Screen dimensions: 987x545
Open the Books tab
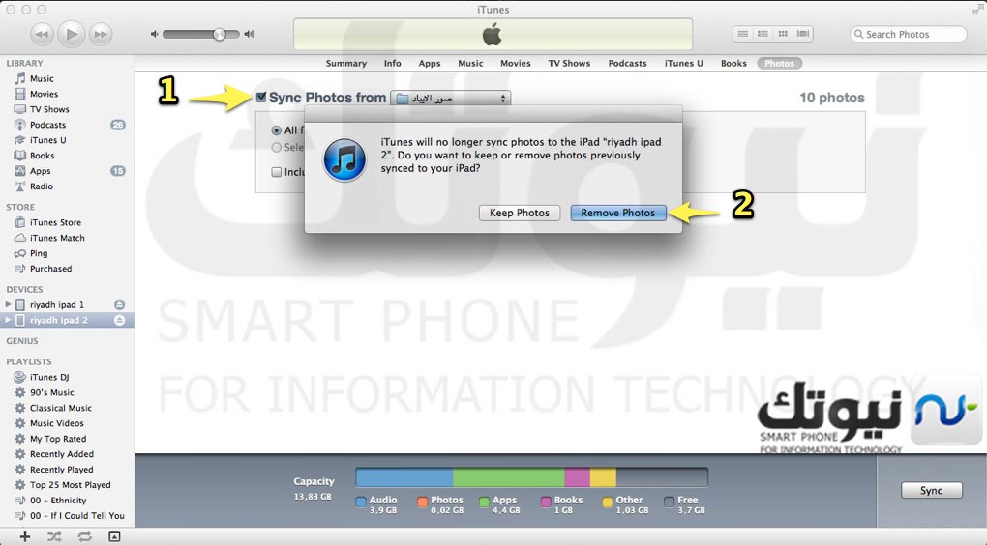(x=733, y=64)
